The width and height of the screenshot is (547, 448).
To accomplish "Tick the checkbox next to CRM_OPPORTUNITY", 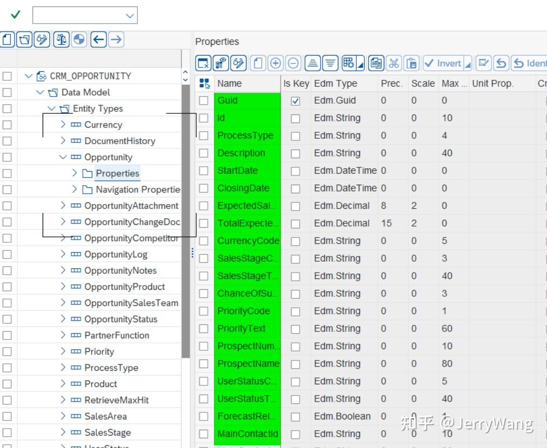I will [6, 76].
